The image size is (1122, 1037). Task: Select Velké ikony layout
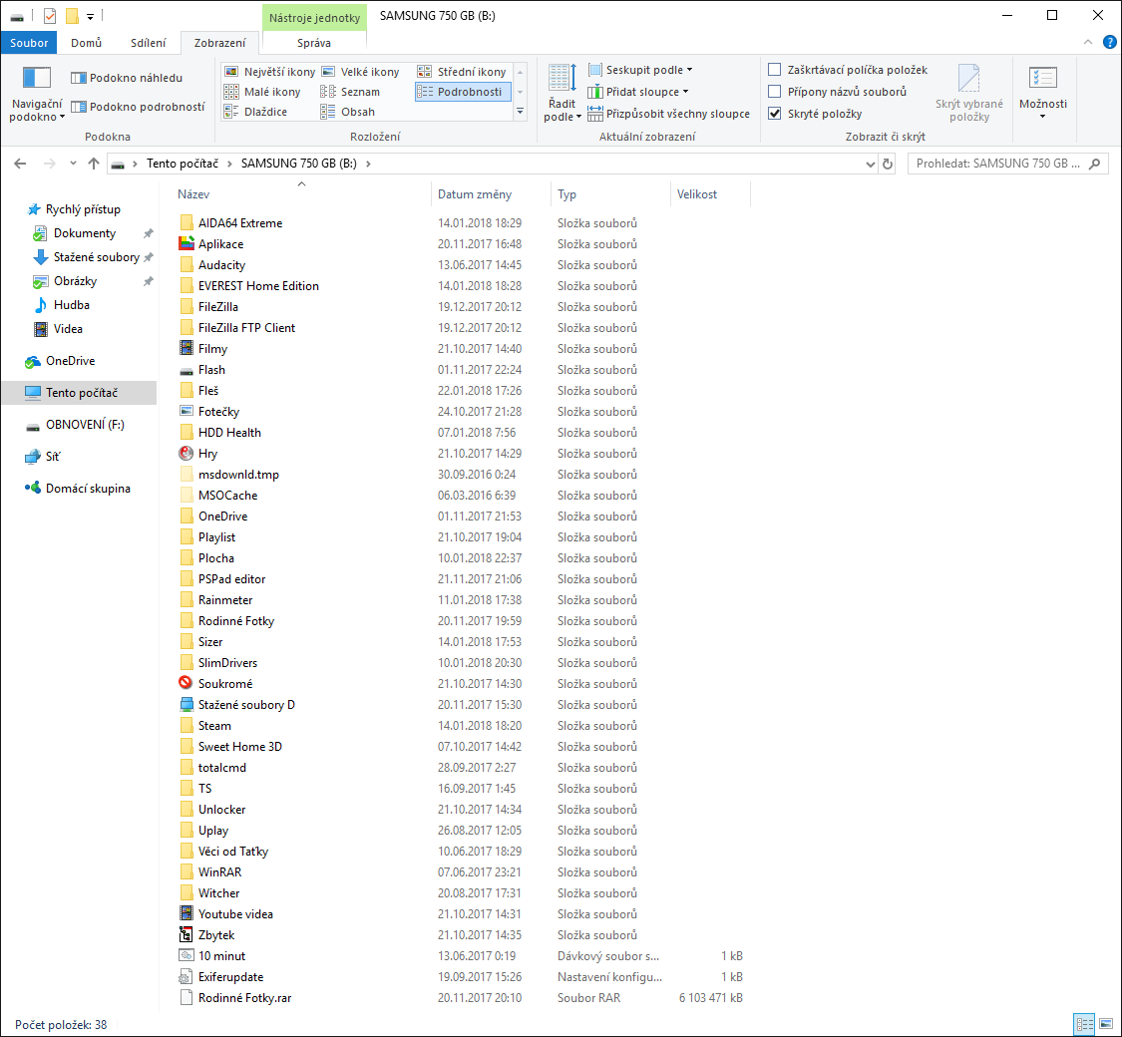[x=360, y=72]
